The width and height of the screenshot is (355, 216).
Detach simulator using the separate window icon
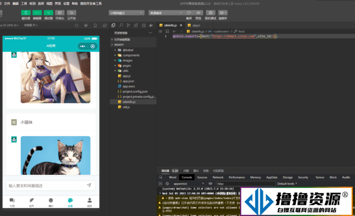105,25
